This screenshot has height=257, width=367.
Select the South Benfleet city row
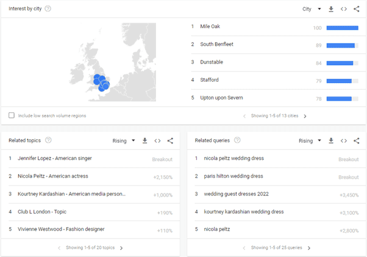click(x=275, y=45)
